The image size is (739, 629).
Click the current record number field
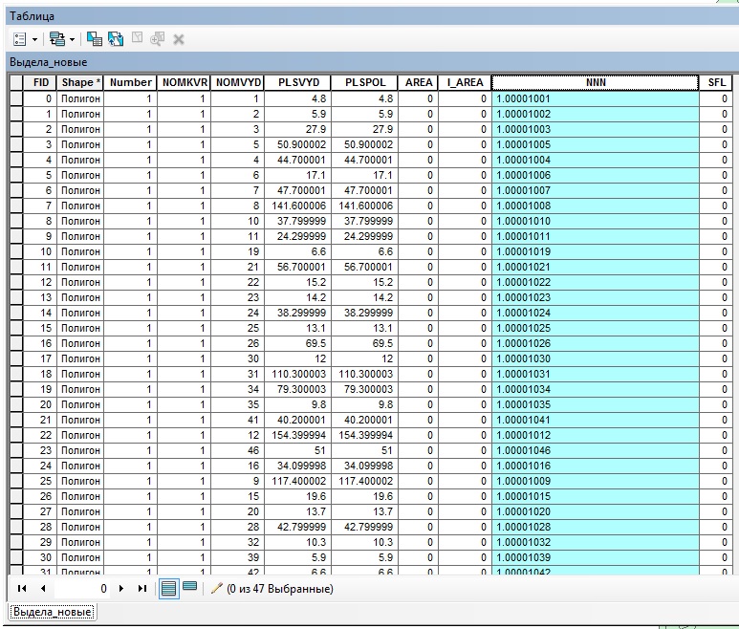(82, 589)
